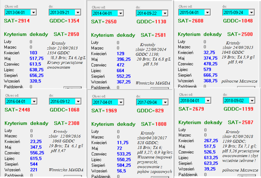Expand the 2016-09-12 end date dropdown
The height and width of the screenshot is (178, 261).
pyautogui.click(x=78, y=101)
